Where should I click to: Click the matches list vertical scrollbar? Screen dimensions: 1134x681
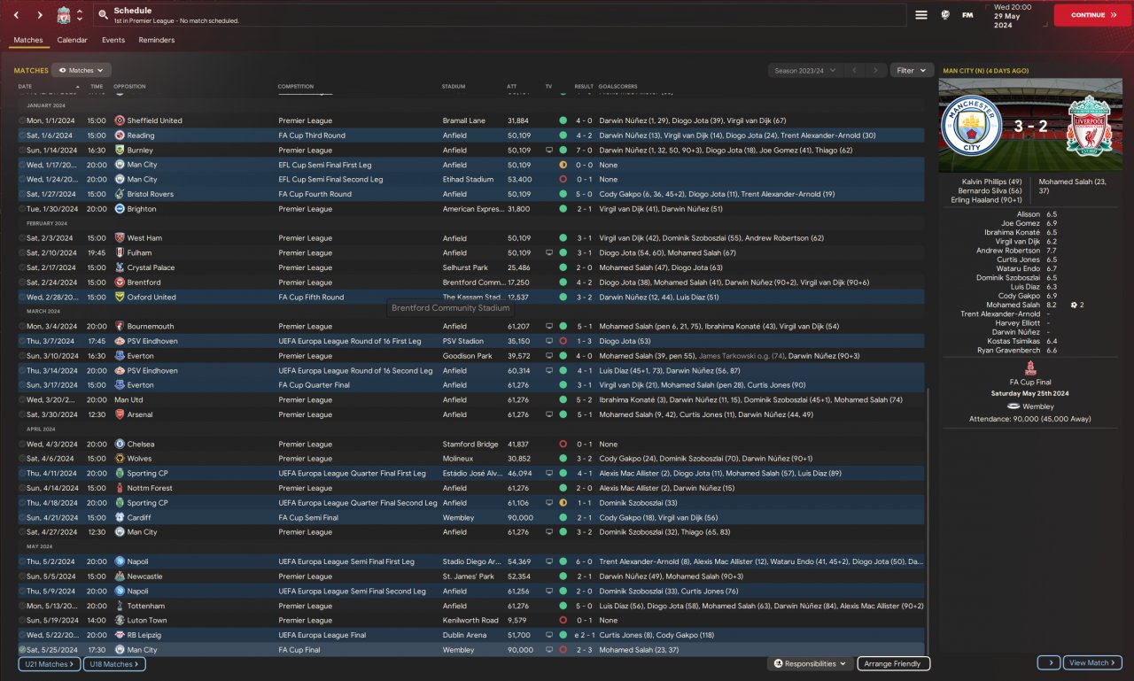tap(928, 520)
